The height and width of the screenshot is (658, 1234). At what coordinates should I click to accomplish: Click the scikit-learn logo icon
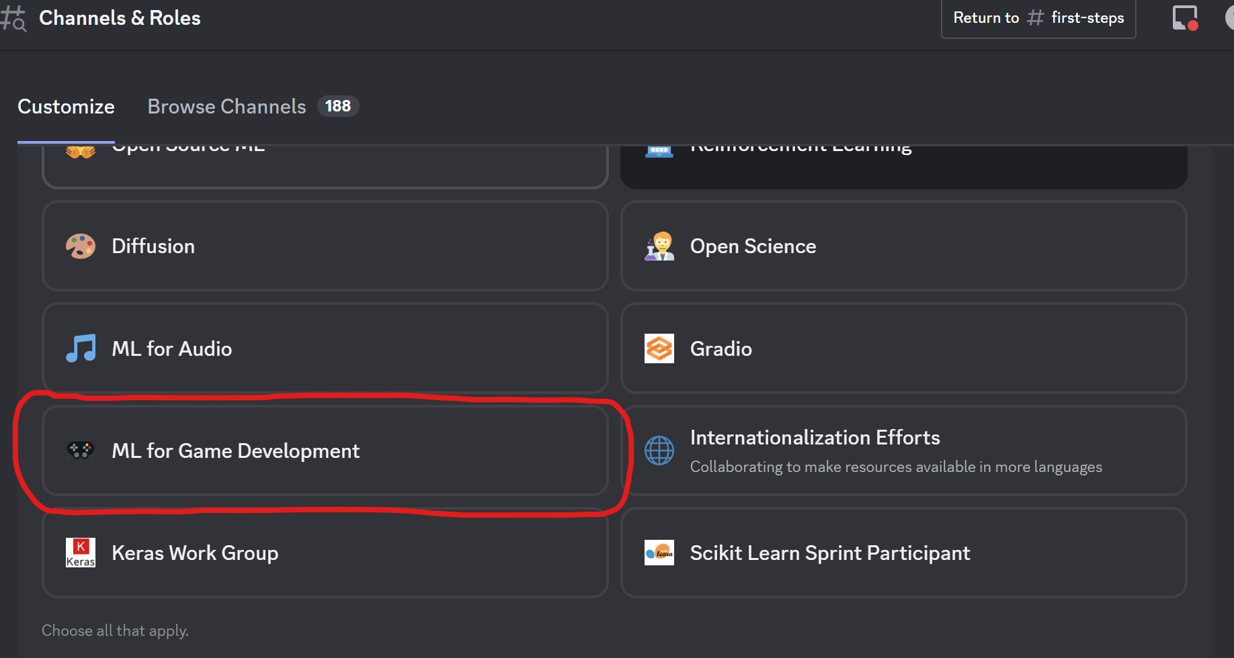click(659, 553)
